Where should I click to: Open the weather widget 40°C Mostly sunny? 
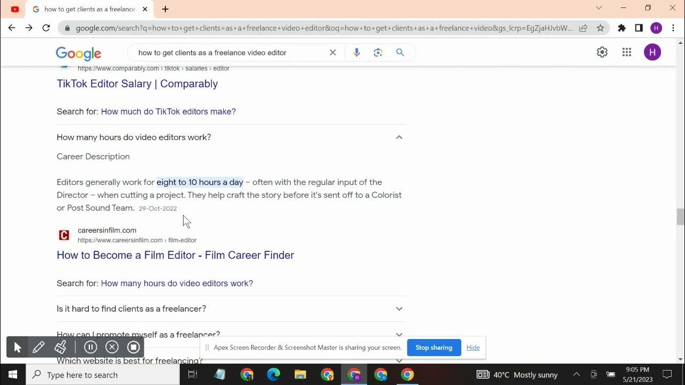point(517,374)
